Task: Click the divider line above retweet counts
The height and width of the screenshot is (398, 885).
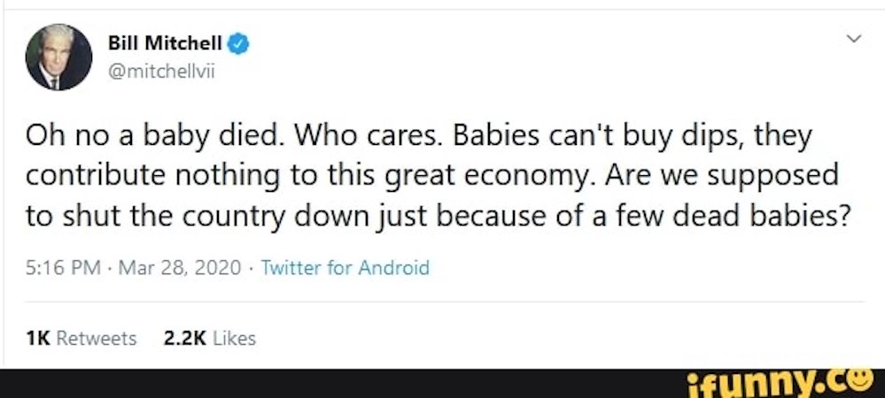Action: point(443,302)
